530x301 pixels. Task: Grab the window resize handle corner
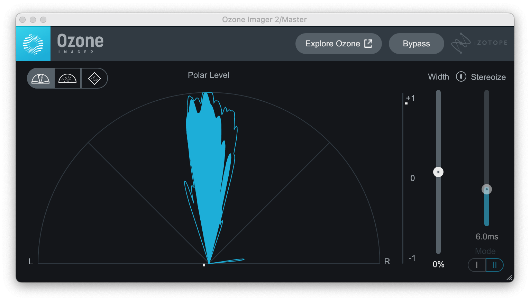tap(509, 277)
